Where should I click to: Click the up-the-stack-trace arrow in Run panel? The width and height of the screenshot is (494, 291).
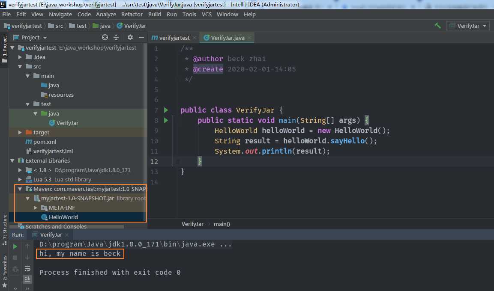[27, 246]
